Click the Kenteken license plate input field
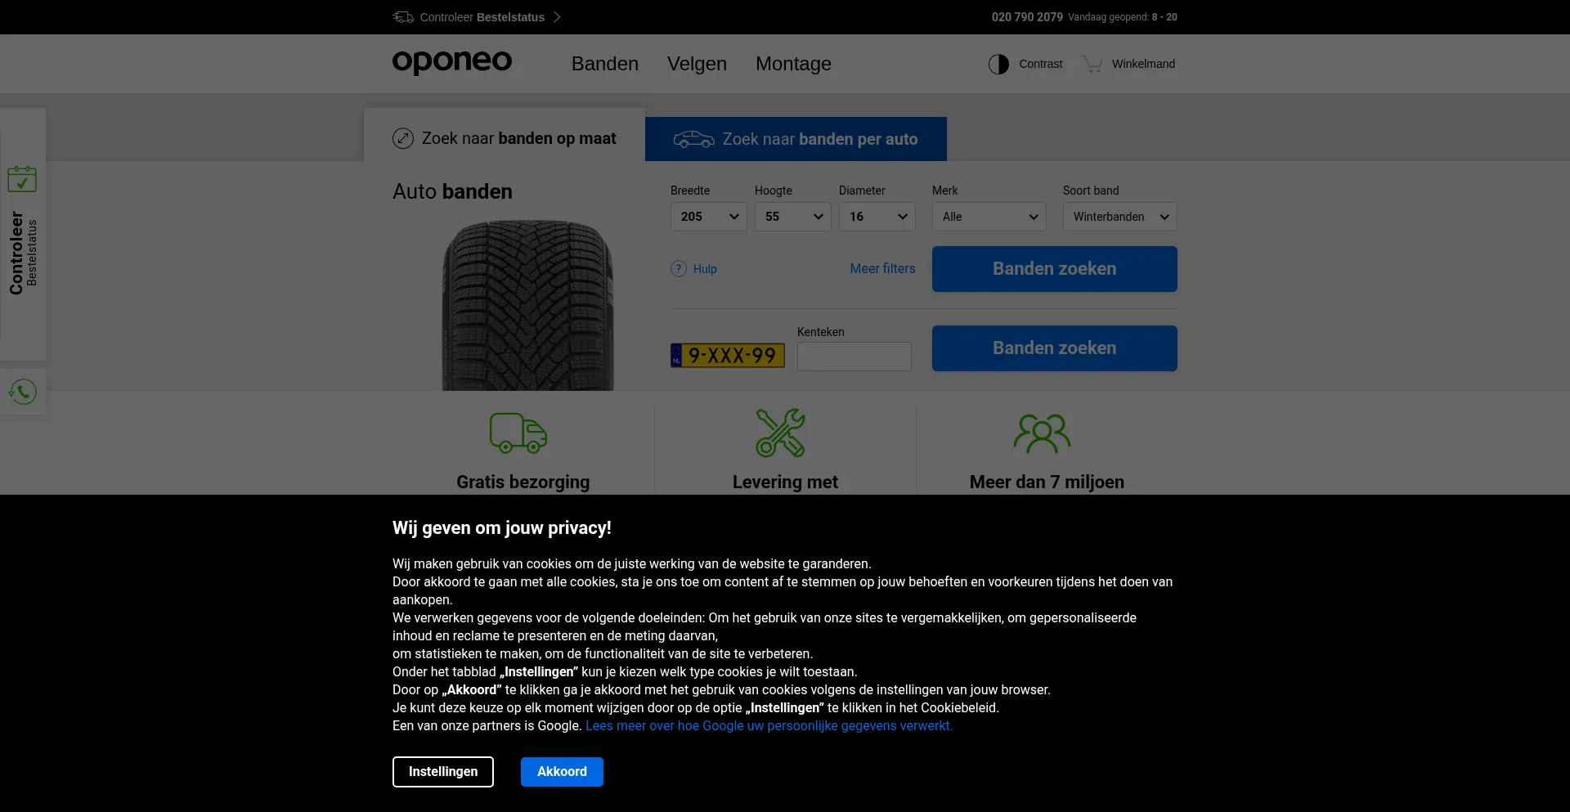This screenshot has height=812, width=1570. (x=854, y=357)
